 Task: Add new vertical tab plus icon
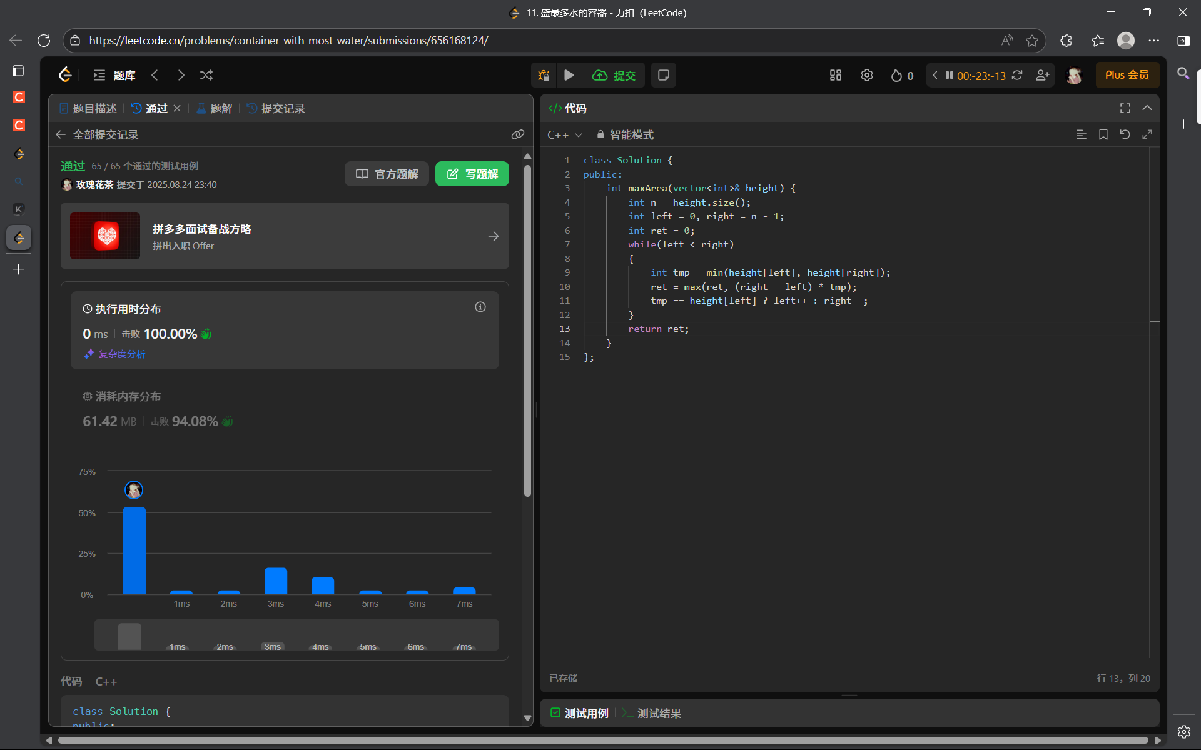19,269
